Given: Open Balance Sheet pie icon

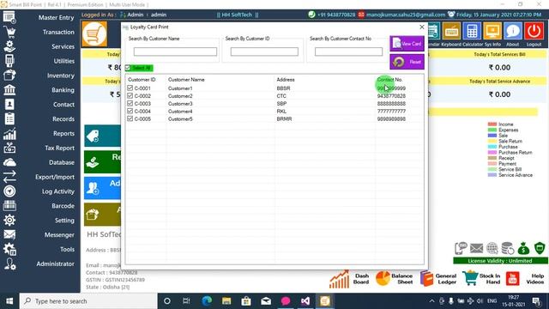Looking at the screenshot, I should (383, 278).
